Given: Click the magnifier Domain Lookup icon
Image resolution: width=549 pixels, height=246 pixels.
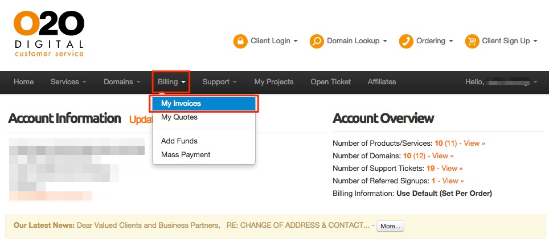Looking at the screenshot, I should pos(317,42).
